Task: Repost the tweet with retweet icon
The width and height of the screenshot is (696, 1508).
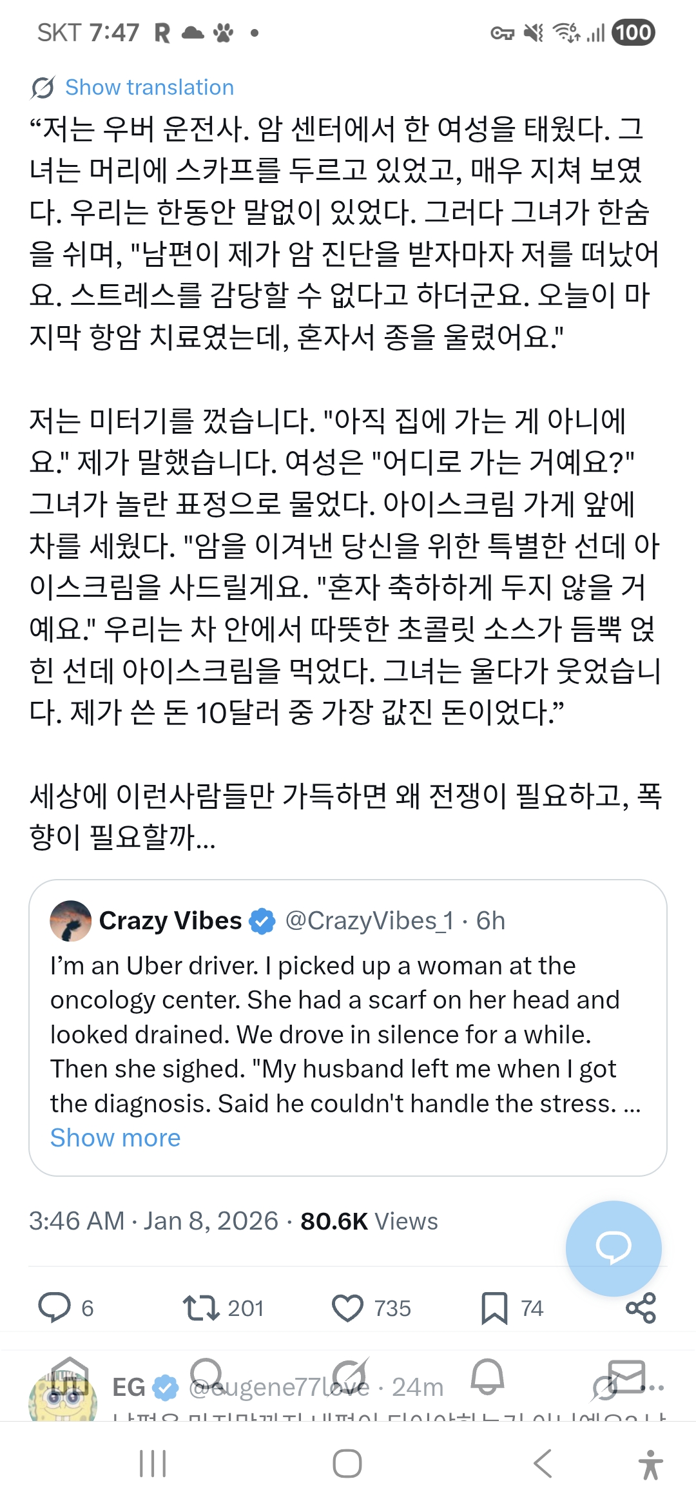Action: [x=201, y=1308]
